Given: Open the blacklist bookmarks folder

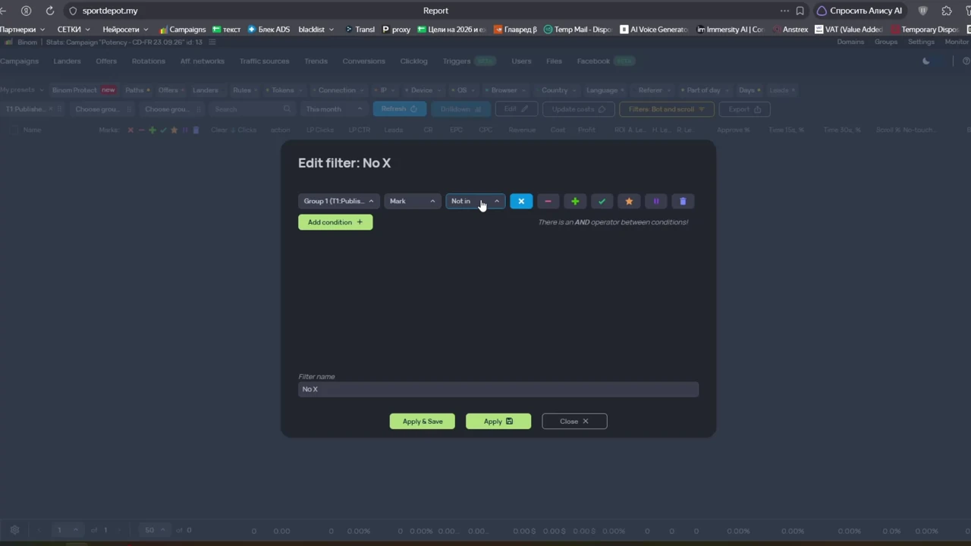Looking at the screenshot, I should (316, 30).
